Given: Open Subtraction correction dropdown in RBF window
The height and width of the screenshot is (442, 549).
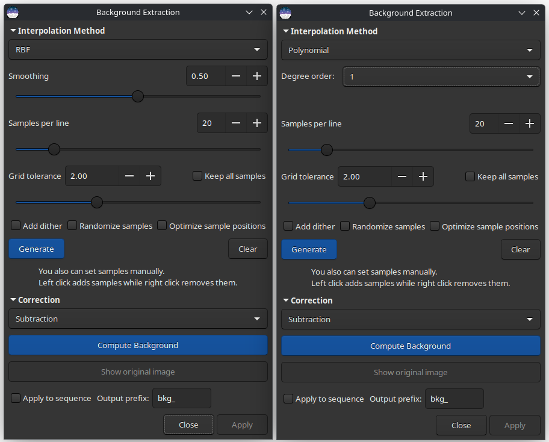Looking at the screenshot, I should click(x=138, y=319).
